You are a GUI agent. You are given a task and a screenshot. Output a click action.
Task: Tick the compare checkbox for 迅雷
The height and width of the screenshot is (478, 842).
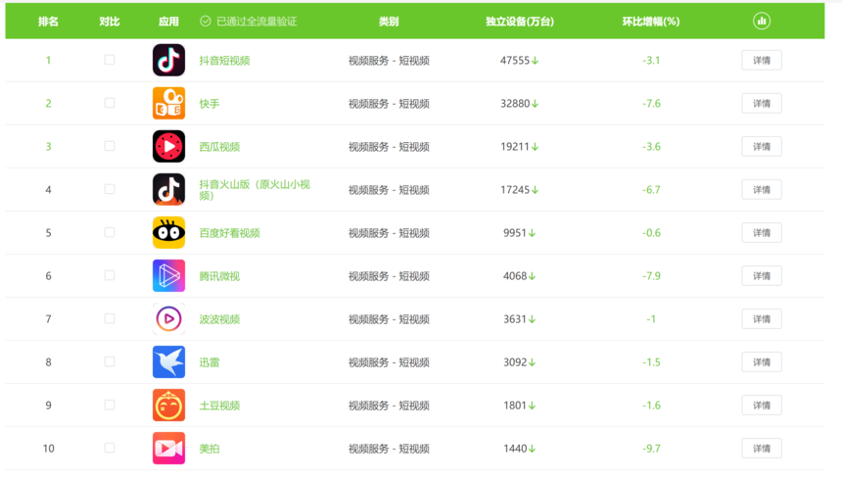(110, 361)
